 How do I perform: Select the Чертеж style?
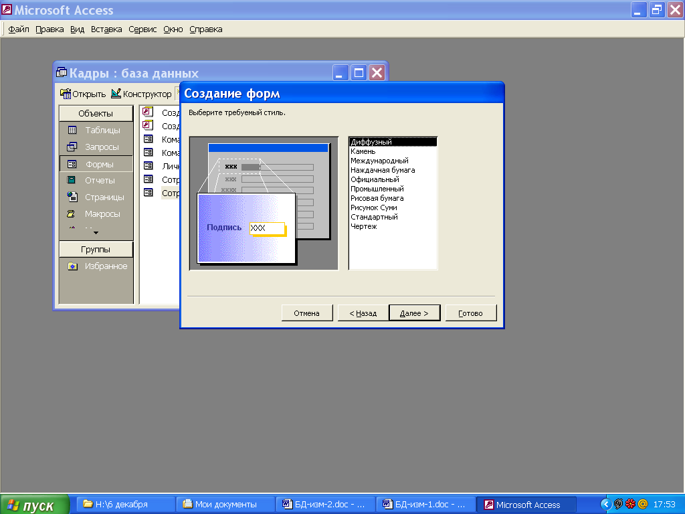point(393,226)
